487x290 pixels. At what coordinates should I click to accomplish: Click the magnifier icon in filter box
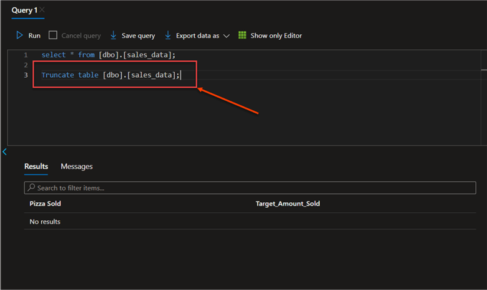tap(31, 187)
